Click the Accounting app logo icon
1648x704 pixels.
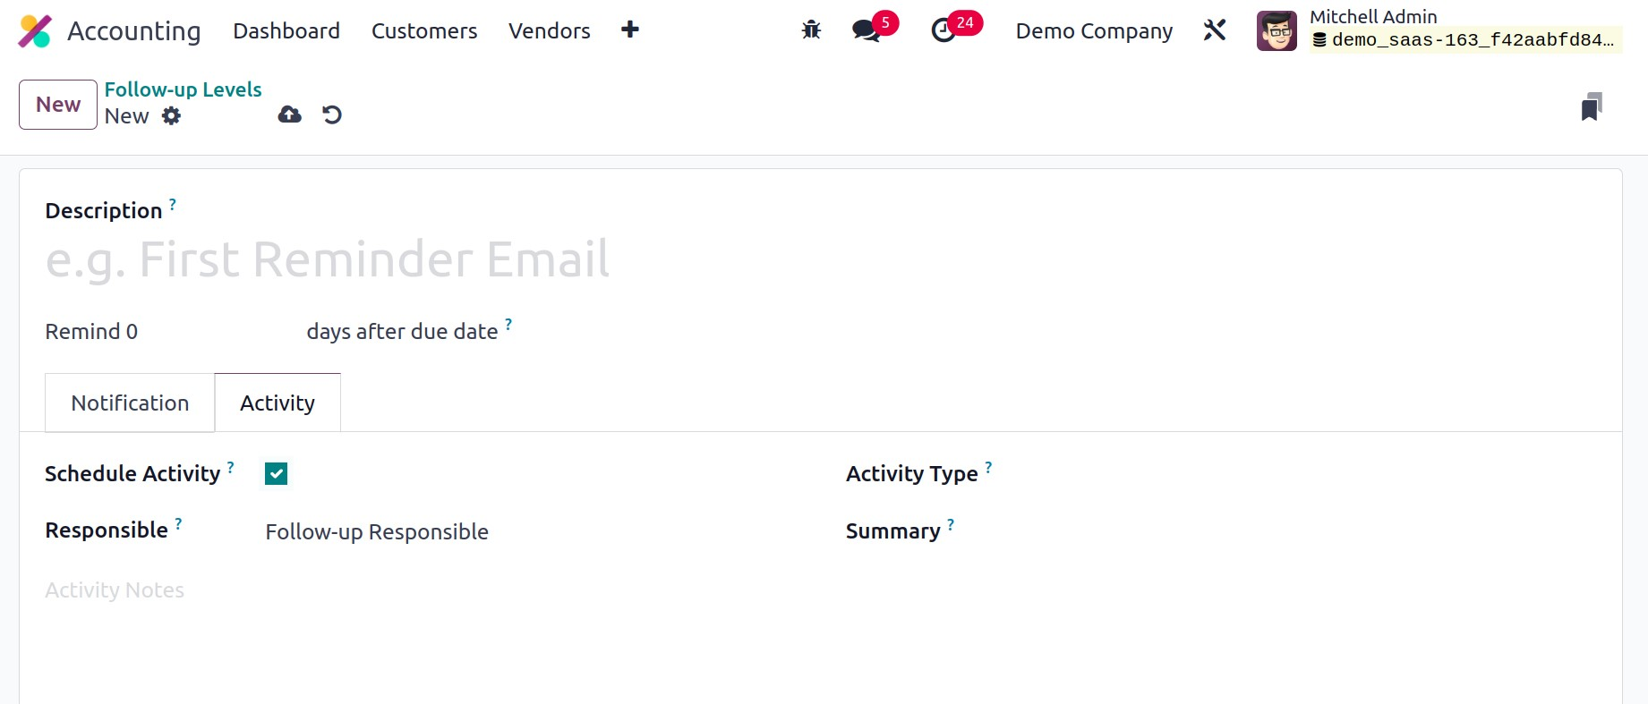point(35,31)
